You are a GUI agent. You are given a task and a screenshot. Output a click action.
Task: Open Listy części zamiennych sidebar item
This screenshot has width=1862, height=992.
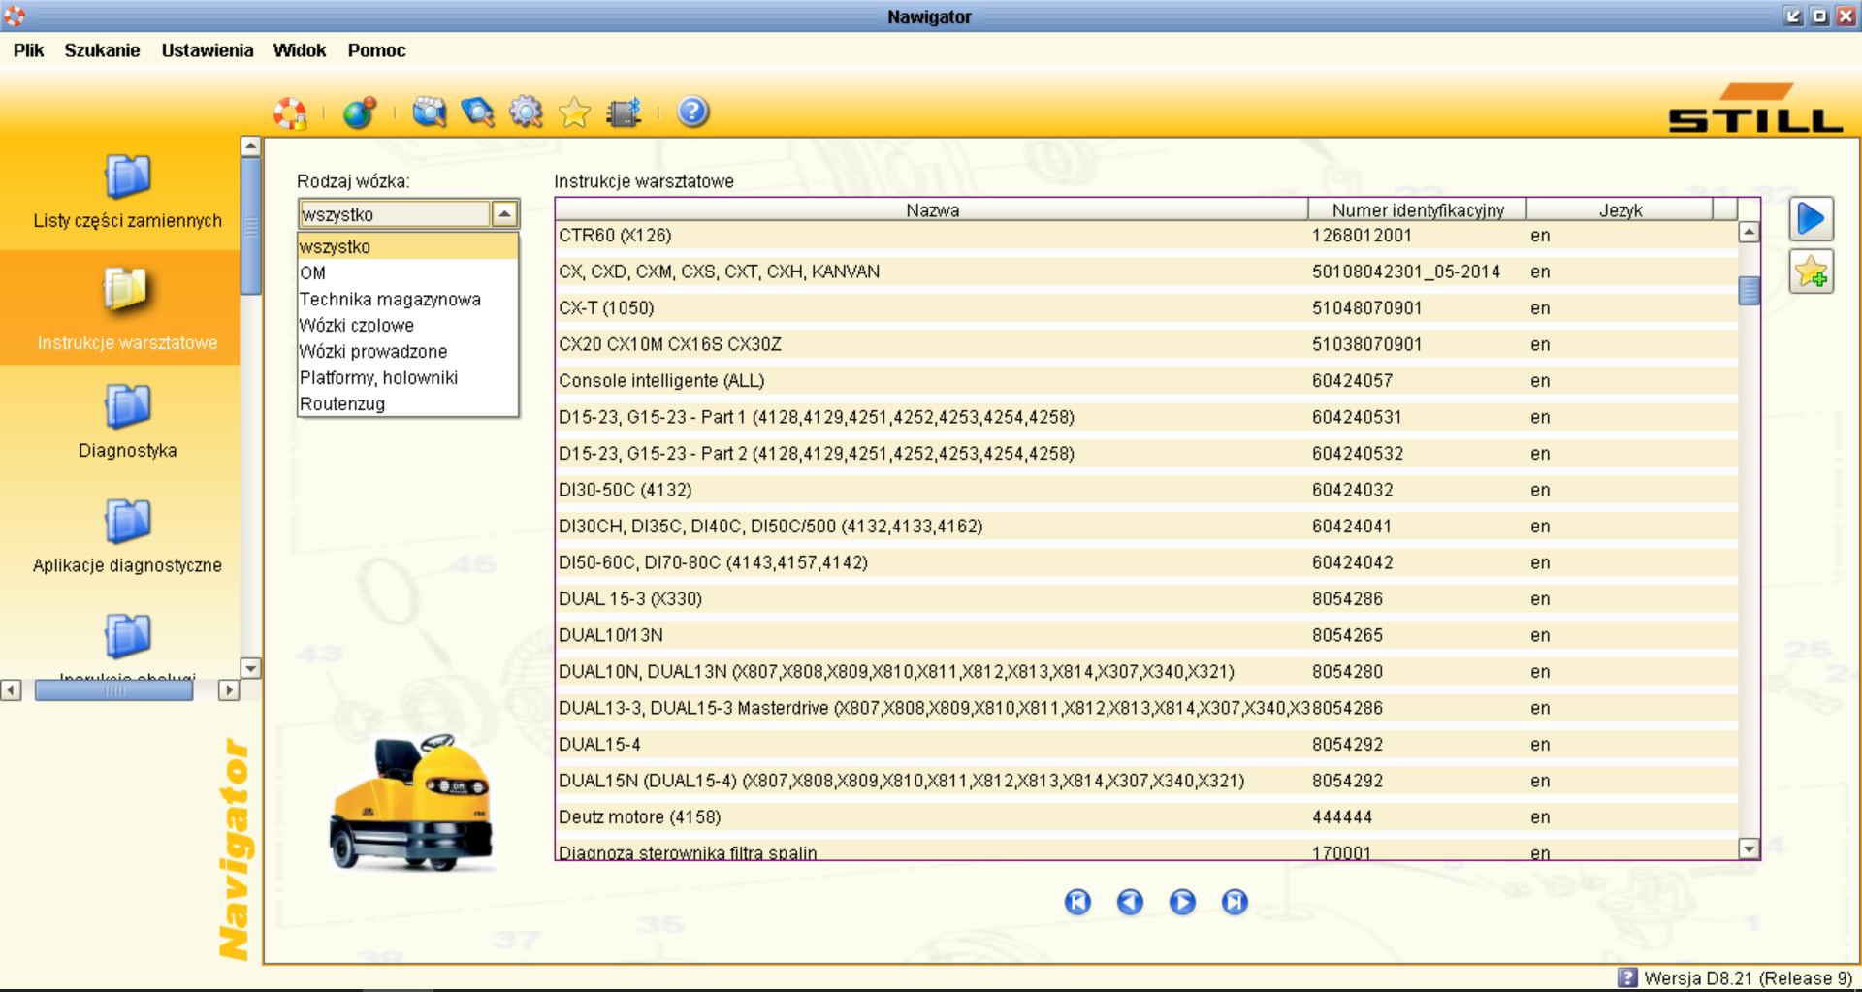click(127, 192)
